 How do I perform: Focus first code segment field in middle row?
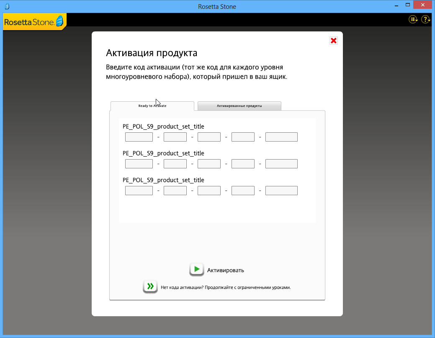click(x=139, y=164)
